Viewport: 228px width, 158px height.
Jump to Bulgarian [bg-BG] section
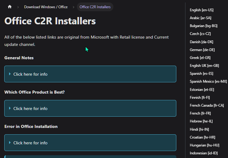coord(203,26)
